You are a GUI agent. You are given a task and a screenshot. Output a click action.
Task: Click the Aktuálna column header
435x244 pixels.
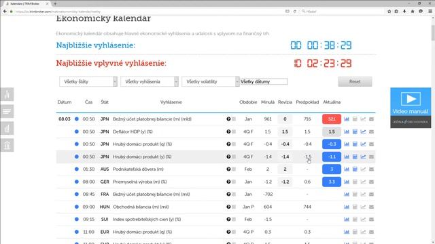(x=332, y=102)
